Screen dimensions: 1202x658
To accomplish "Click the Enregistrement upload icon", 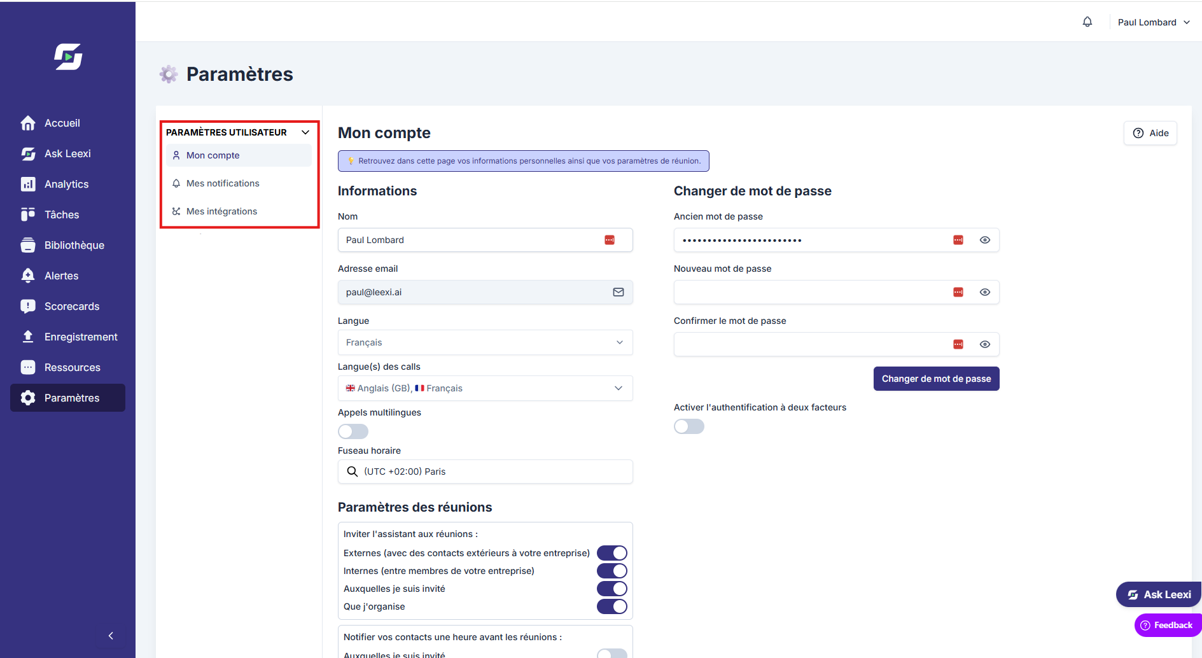I will pos(28,337).
